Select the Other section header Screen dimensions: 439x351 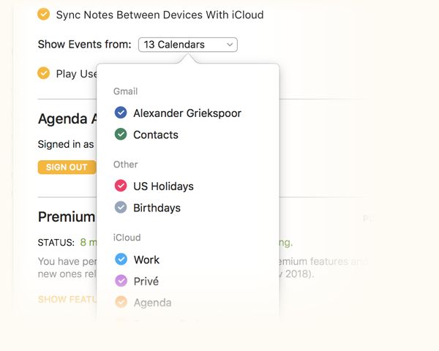pos(125,165)
